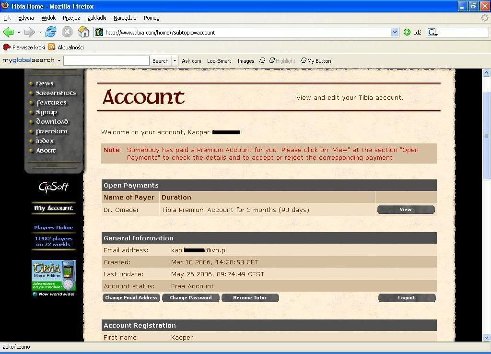Open the Forward history dropdown arrow
The width and height of the screenshot is (491, 354).
point(40,32)
